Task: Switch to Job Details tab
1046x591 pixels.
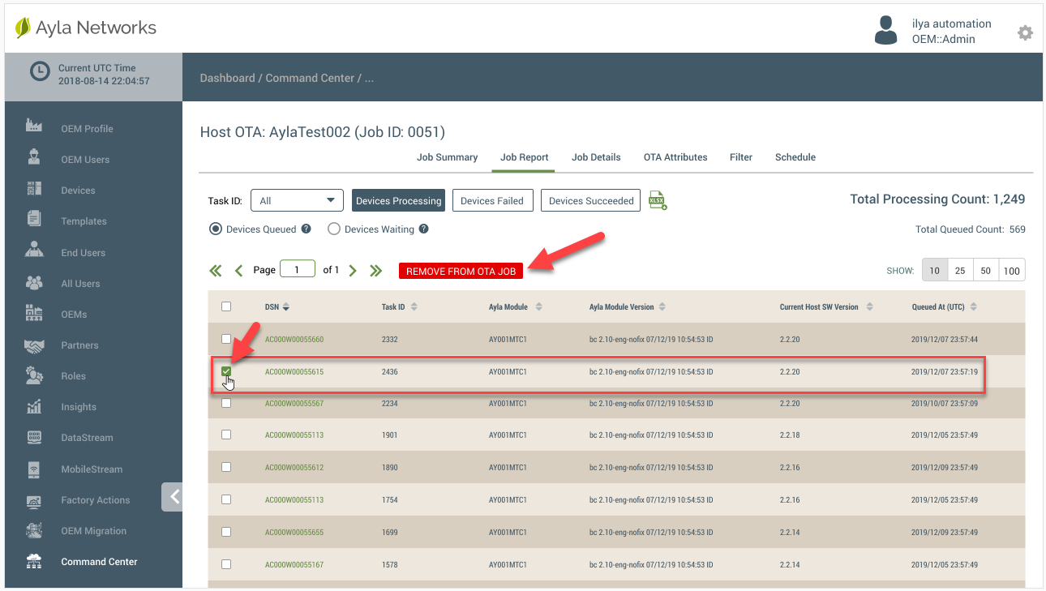Action: (596, 157)
